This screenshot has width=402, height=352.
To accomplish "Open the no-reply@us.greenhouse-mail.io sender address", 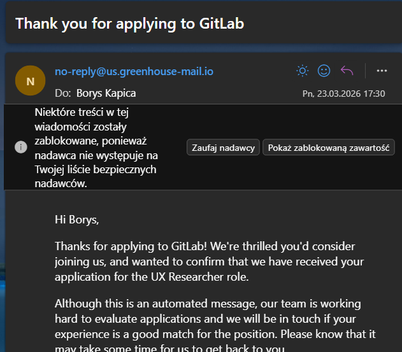I will coord(134,71).
